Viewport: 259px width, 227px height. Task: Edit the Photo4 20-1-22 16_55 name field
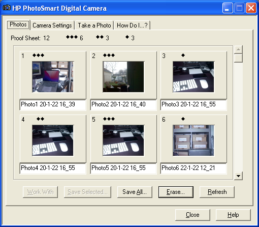click(x=53, y=168)
